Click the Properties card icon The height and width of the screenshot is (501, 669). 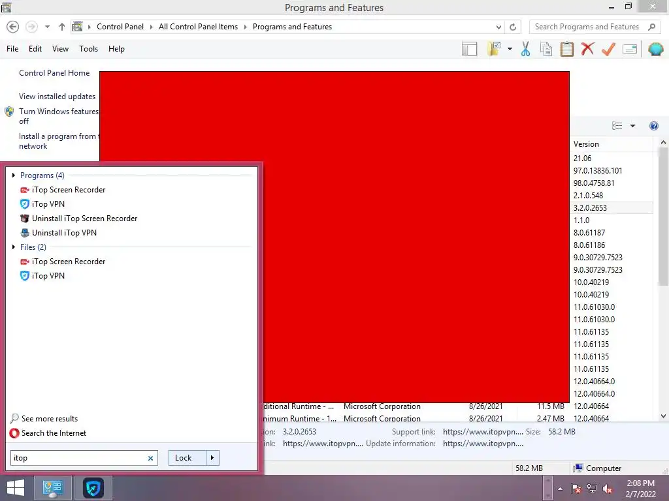pyautogui.click(x=630, y=49)
